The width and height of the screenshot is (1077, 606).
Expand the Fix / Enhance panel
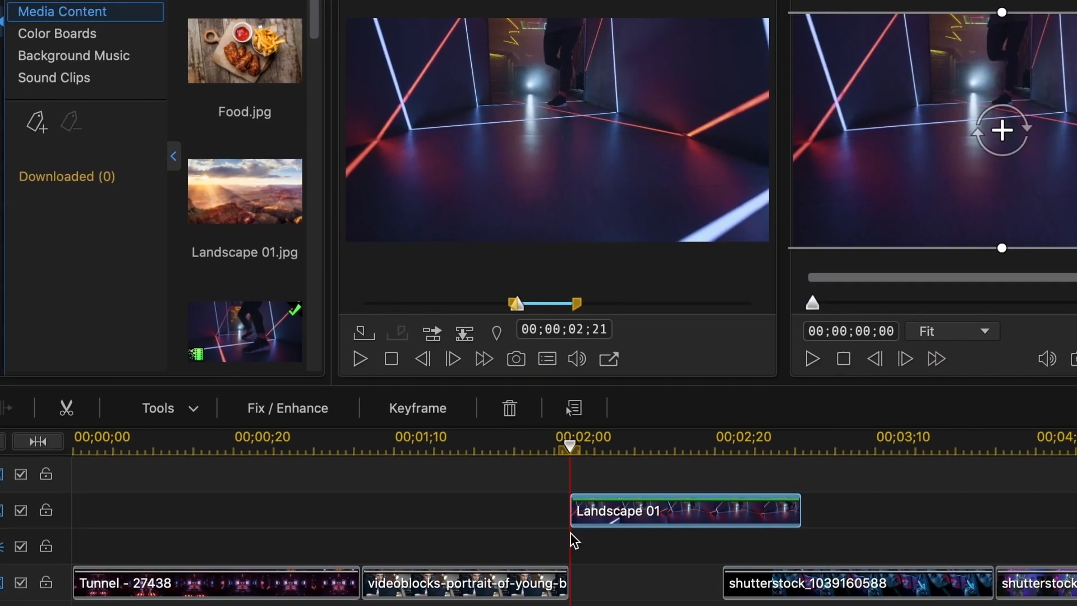288,408
